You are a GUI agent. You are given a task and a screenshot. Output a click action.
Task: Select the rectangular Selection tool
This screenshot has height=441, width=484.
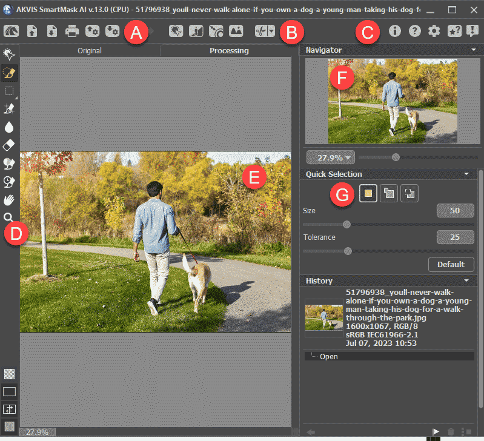click(9, 91)
